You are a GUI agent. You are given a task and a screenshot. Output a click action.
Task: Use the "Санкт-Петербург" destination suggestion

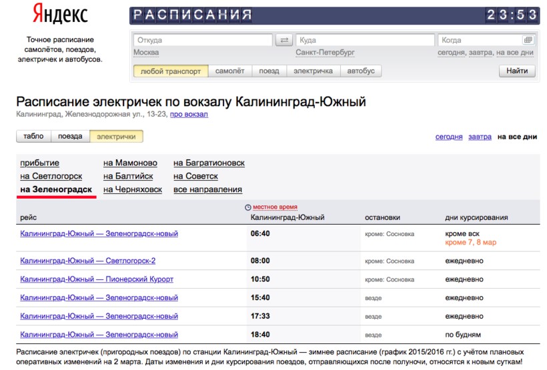pyautogui.click(x=325, y=53)
